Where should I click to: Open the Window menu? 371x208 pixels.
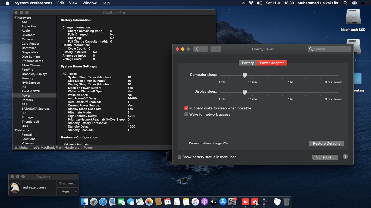point(89,3)
